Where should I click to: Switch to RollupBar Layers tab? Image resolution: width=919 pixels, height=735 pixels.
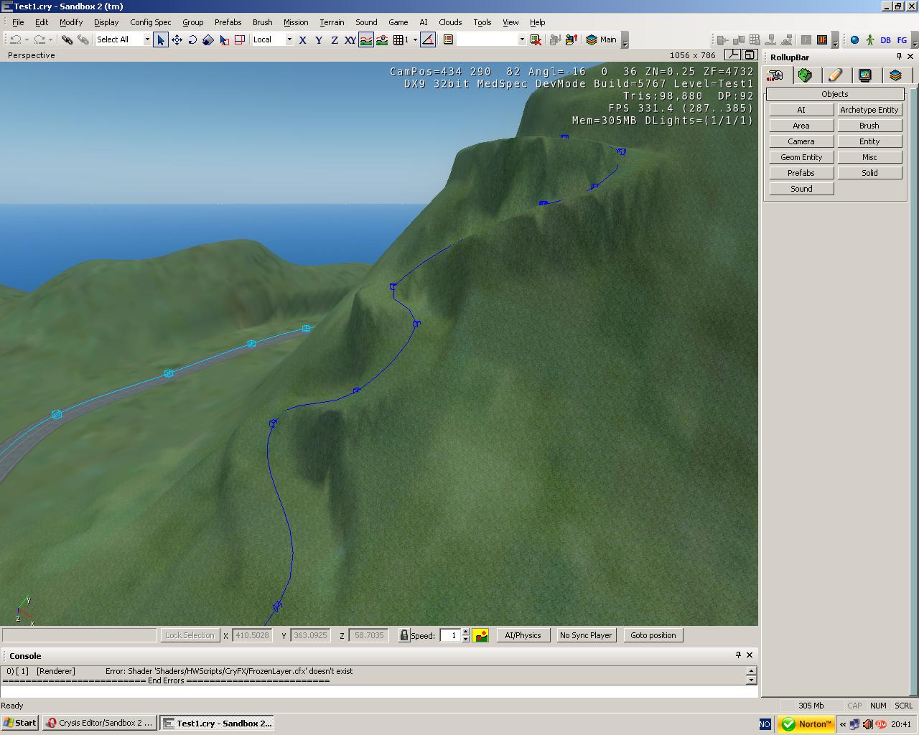[895, 75]
